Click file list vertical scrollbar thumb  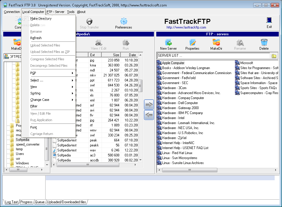pyautogui.click(x=140, y=86)
